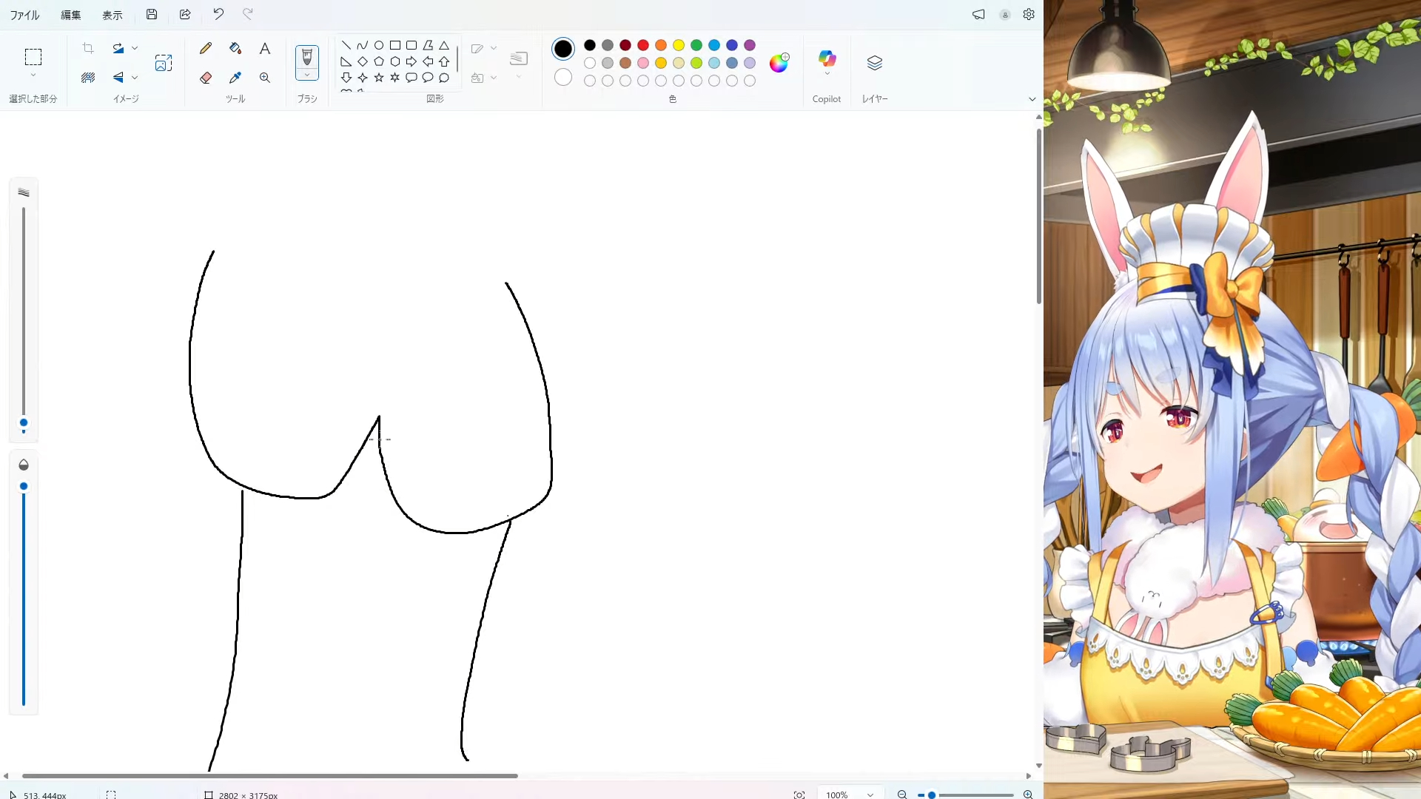Click the zoom in plus button
Viewport: 1421px width, 799px height.
click(x=1028, y=795)
